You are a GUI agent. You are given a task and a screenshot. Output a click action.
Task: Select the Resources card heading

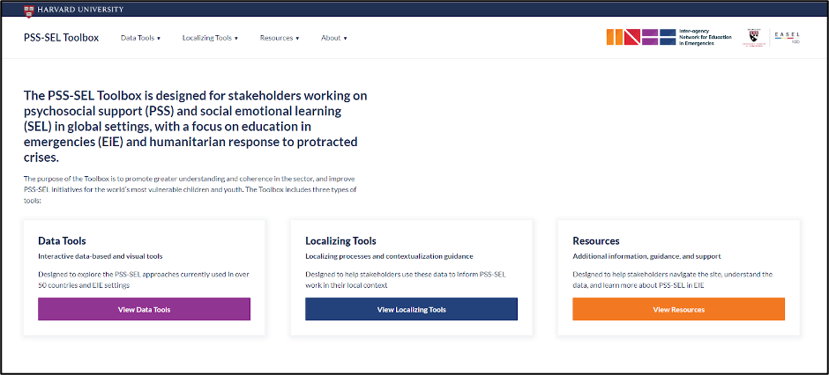(x=596, y=241)
